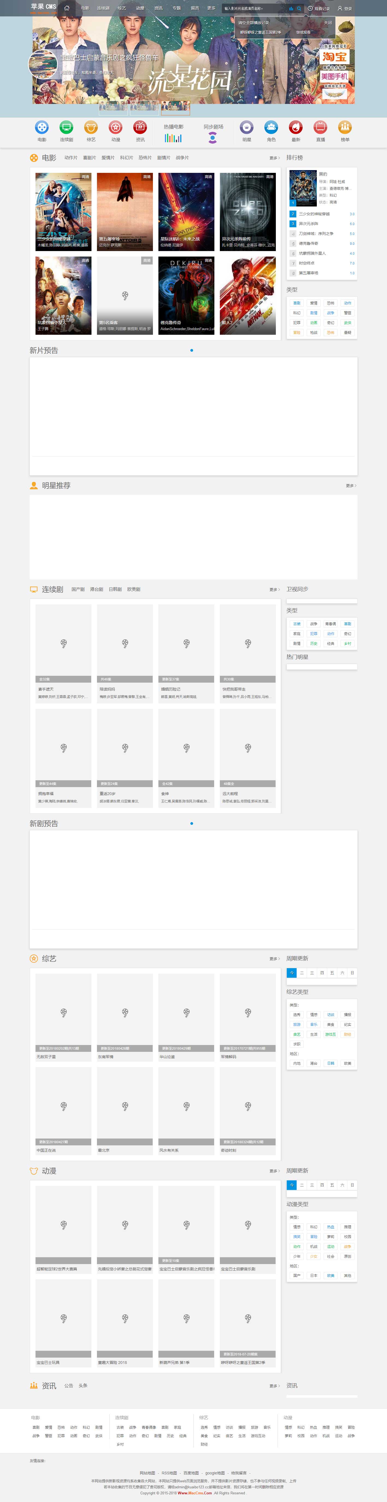Open 专题 in the top navigation bar

pos(176,8)
